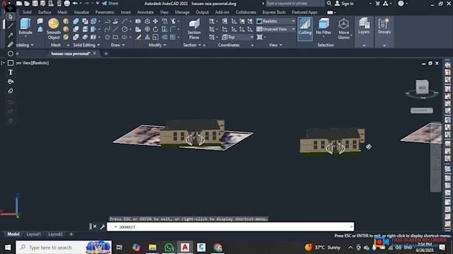The image size is (453, 254).
Task: Expand the Modify panel
Action: 157,45
